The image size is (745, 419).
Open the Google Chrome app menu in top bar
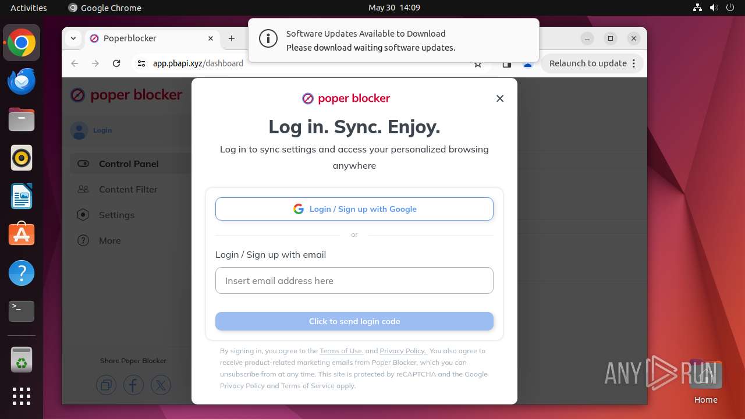click(105, 8)
